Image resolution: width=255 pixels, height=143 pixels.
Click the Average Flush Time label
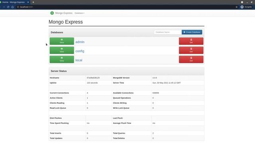(x=122, y=123)
